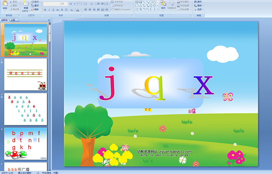Click the New Slide (新建幻灯片) icon
The width and height of the screenshot is (272, 174).
coord(26,4)
